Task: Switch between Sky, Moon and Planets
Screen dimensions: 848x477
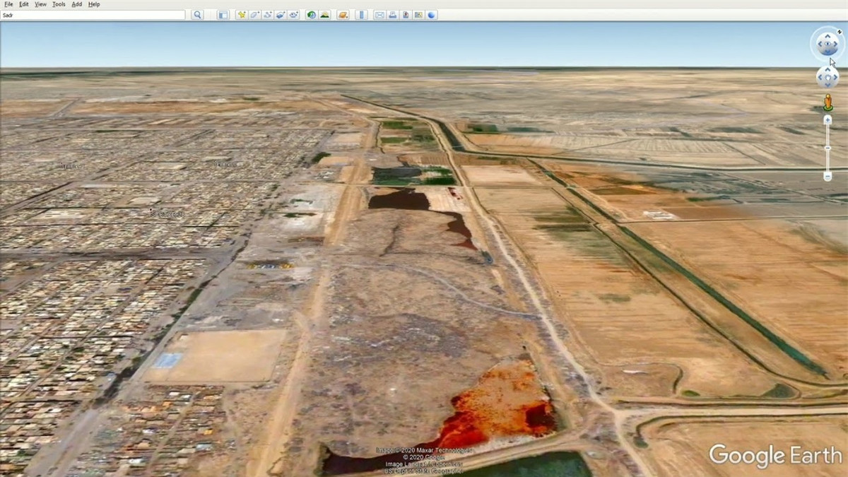Action: coord(343,14)
